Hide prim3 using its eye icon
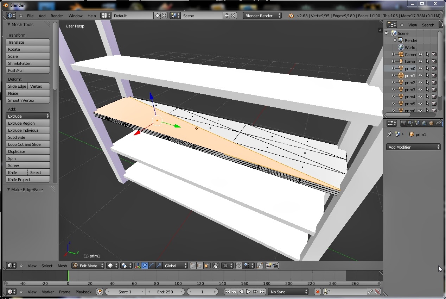The height and width of the screenshot is (299, 446). click(x=420, y=90)
